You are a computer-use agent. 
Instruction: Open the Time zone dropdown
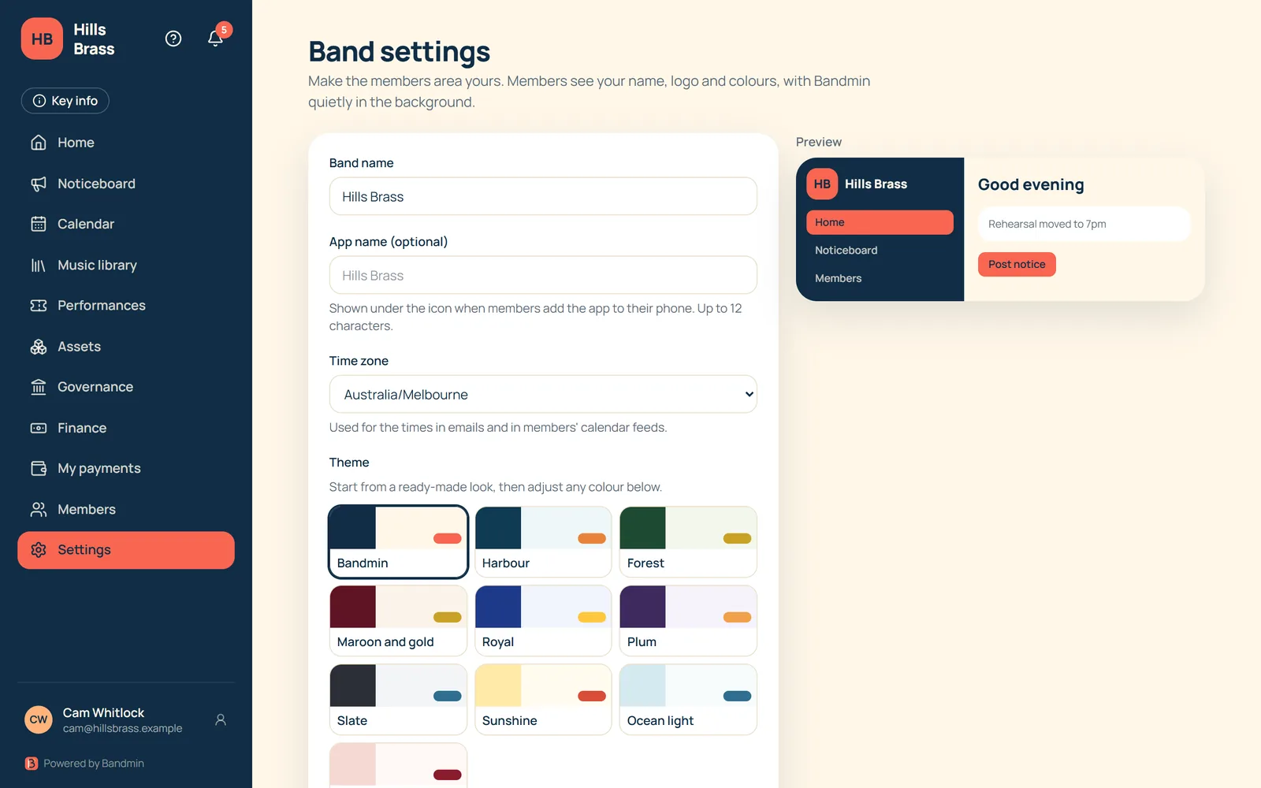[x=543, y=394]
